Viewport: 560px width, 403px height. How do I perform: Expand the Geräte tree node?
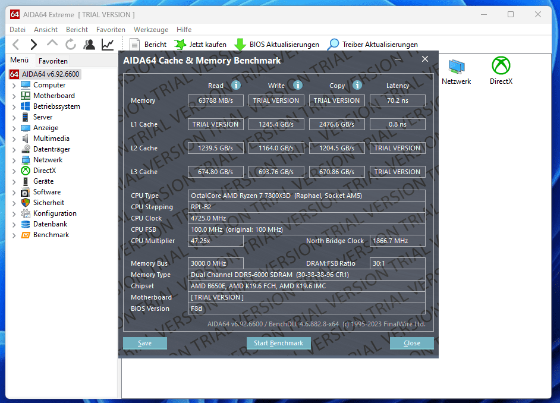point(14,182)
